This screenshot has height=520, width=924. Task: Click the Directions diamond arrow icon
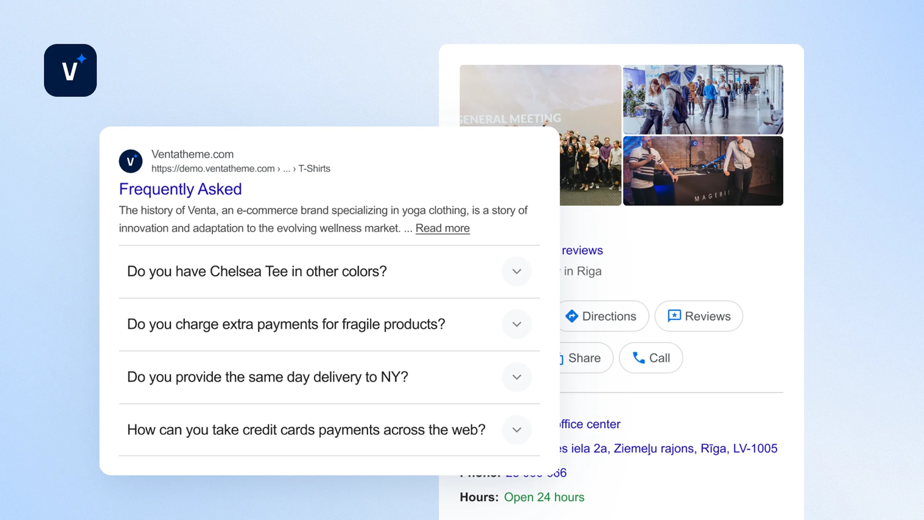571,316
